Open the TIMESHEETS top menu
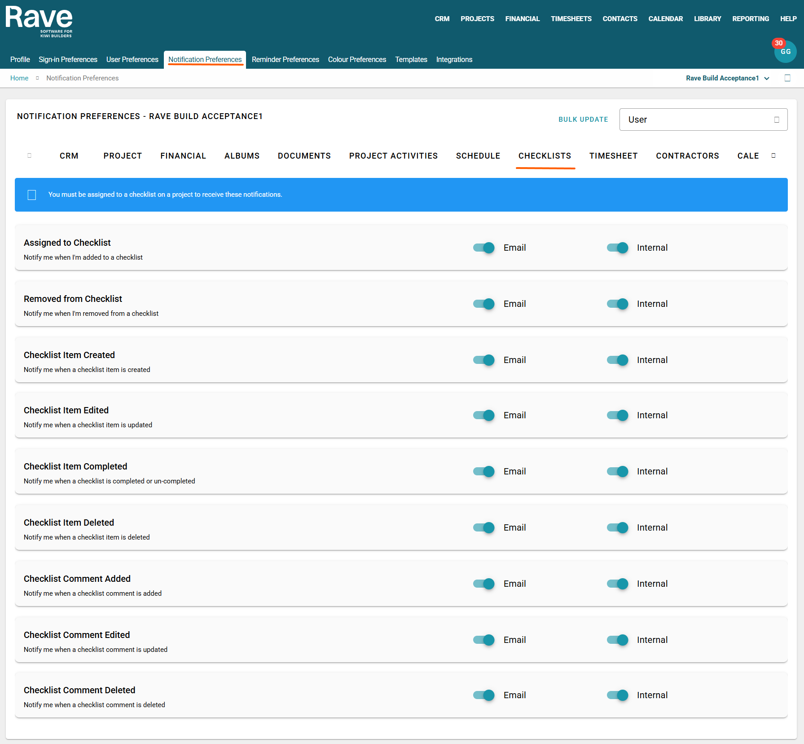 [571, 19]
